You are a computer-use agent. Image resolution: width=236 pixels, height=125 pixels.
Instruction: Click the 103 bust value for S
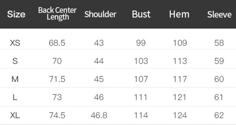(x=141, y=61)
